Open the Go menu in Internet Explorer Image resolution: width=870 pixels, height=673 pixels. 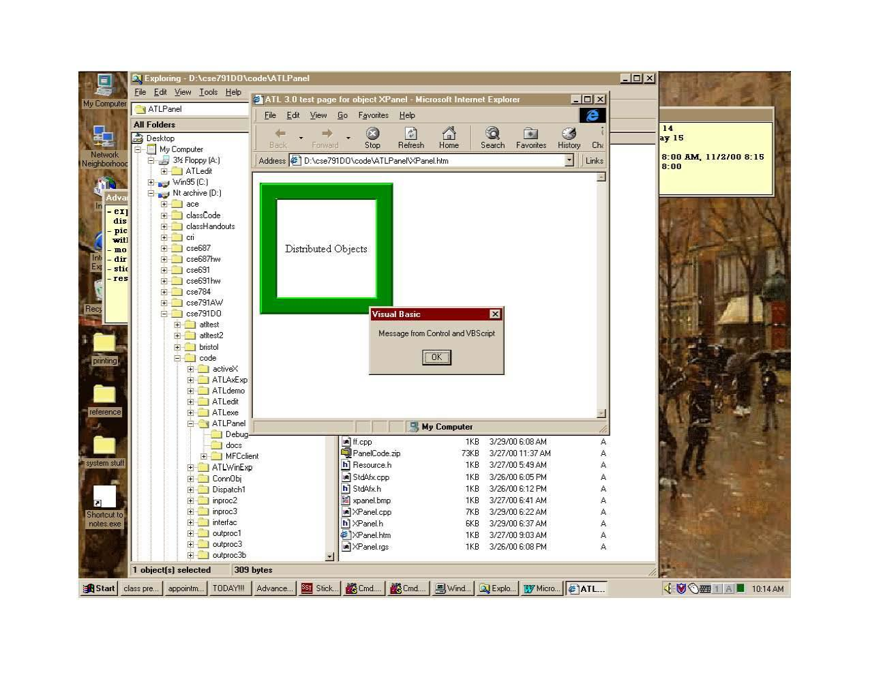pos(342,115)
